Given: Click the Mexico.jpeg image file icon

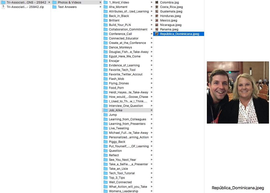Looking at the screenshot, I should click(x=157, y=20).
